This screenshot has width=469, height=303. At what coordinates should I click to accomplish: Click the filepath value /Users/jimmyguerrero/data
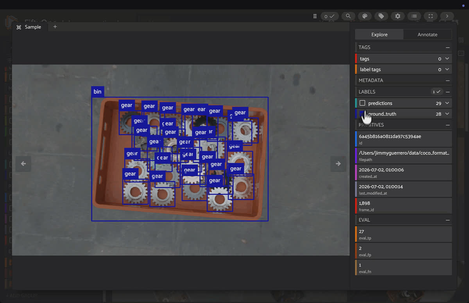(404, 153)
